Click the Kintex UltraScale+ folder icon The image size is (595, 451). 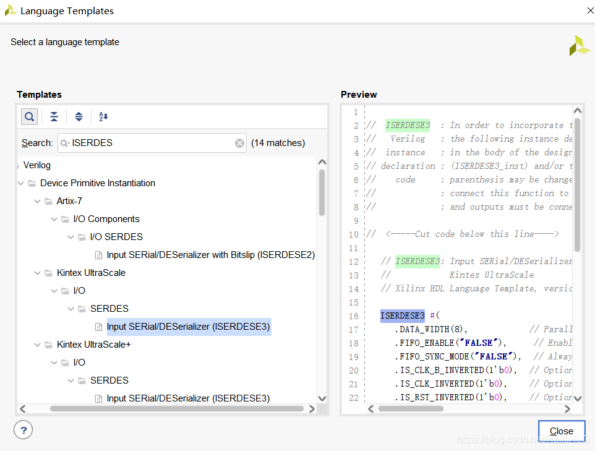click(x=49, y=345)
